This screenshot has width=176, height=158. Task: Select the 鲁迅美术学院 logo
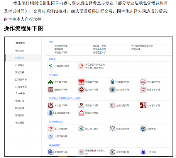[143, 90]
